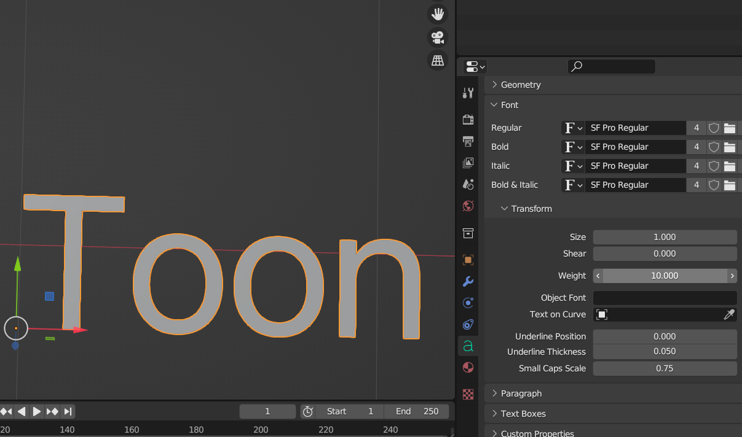Open the Object Data text tab icon
Screen dimensions: 742x437
(x=468, y=346)
